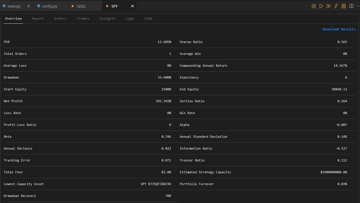Select the Loss Rate label
Screen dimensions: 360x203
tap(12, 113)
